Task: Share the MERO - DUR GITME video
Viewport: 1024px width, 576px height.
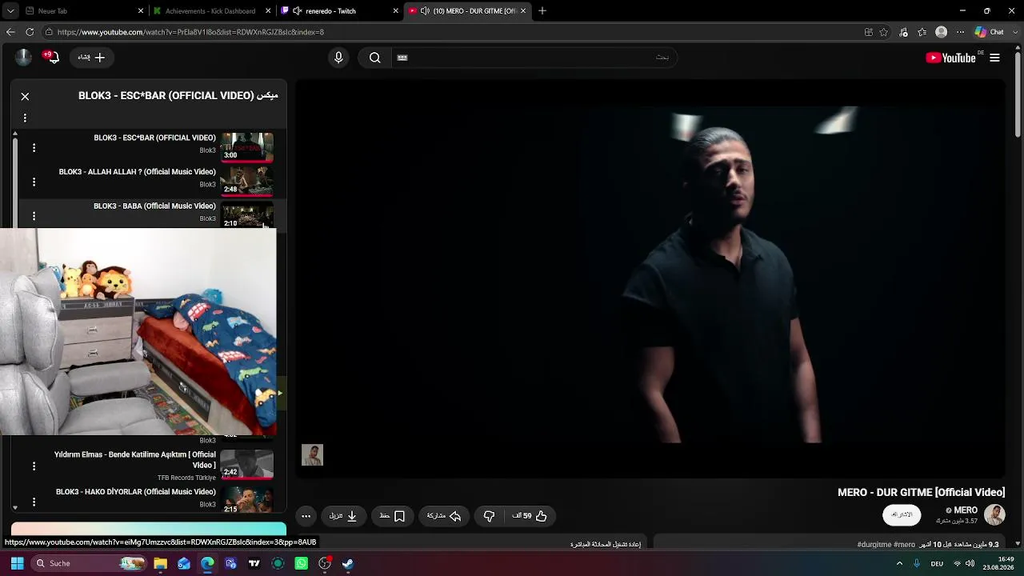Action: 444,516
